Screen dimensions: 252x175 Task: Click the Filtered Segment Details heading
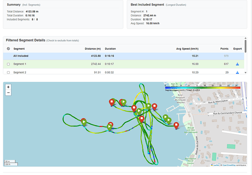(x=26, y=40)
